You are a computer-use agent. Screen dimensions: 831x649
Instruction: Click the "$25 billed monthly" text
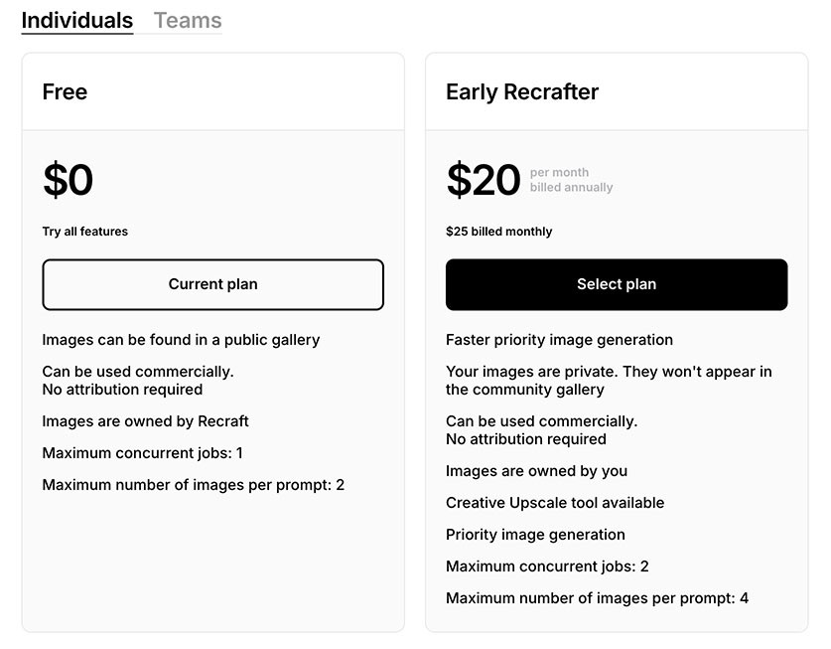click(498, 232)
